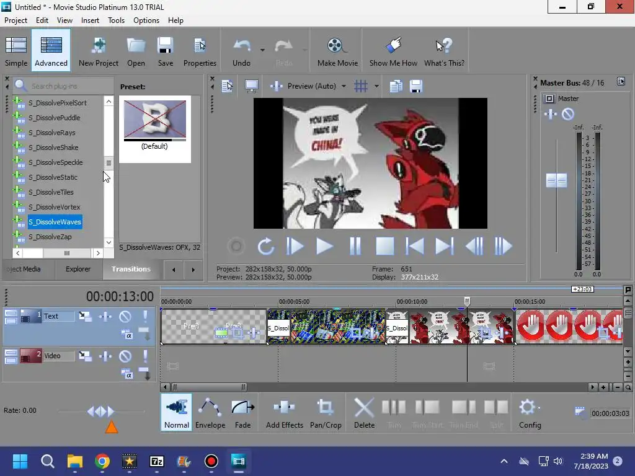Play from start
Viewport: 635px width, 476px height.
tap(295, 246)
